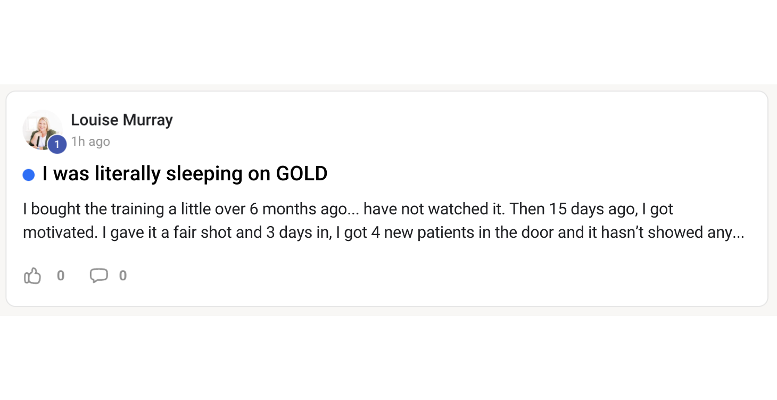Expand the truncated preview at the ellipsis
This screenshot has height=400, width=777.
(738, 232)
